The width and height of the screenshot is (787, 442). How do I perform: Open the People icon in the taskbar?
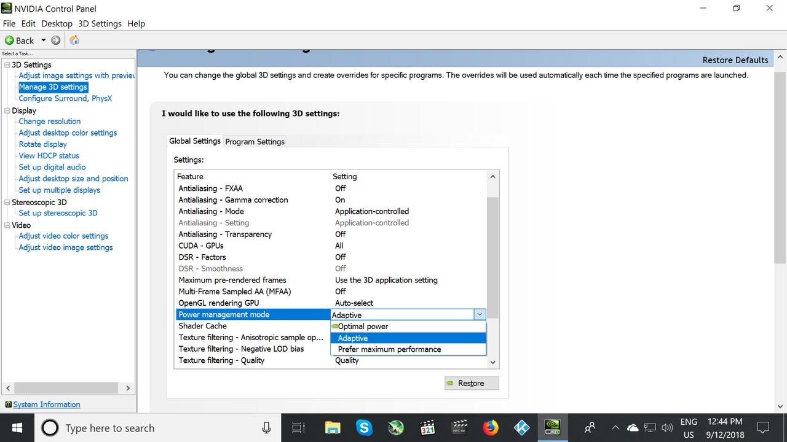(590, 428)
